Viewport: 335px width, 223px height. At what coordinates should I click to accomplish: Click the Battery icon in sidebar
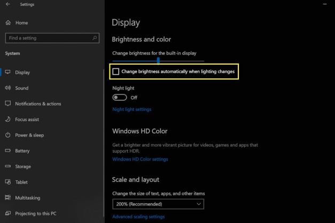[x=8, y=151]
